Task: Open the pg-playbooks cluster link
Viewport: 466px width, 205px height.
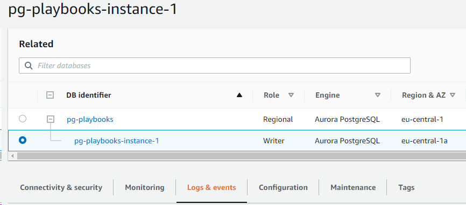Action: 90,119
